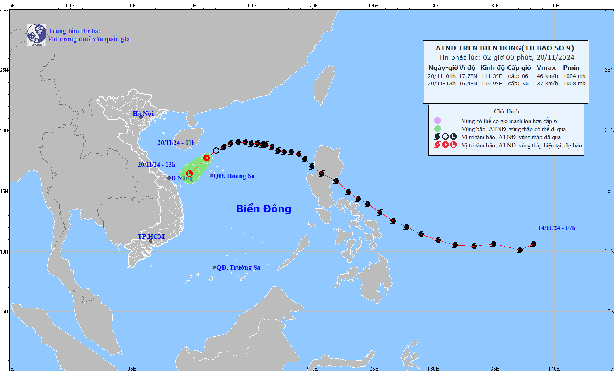Click the 'QĐ. Hoàng Sa' map label
The height and width of the screenshot is (371, 614).
tap(234, 176)
